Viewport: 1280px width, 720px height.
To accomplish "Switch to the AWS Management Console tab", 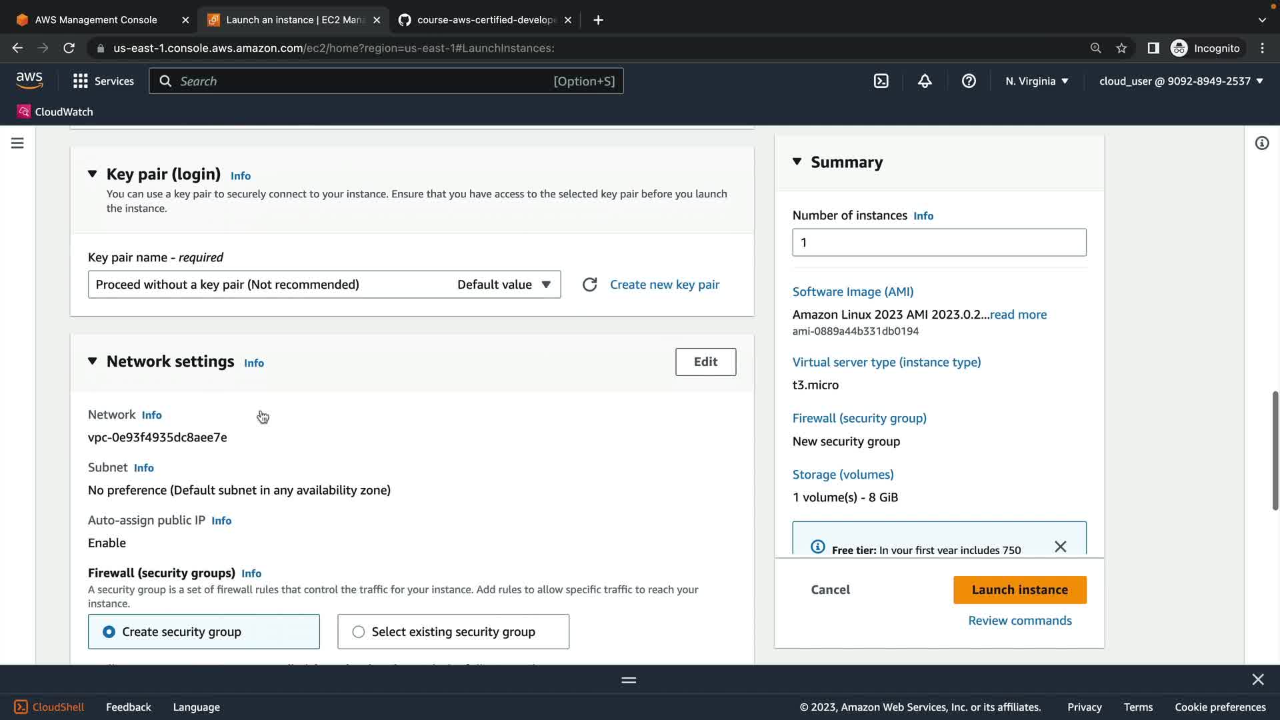I will click(96, 20).
